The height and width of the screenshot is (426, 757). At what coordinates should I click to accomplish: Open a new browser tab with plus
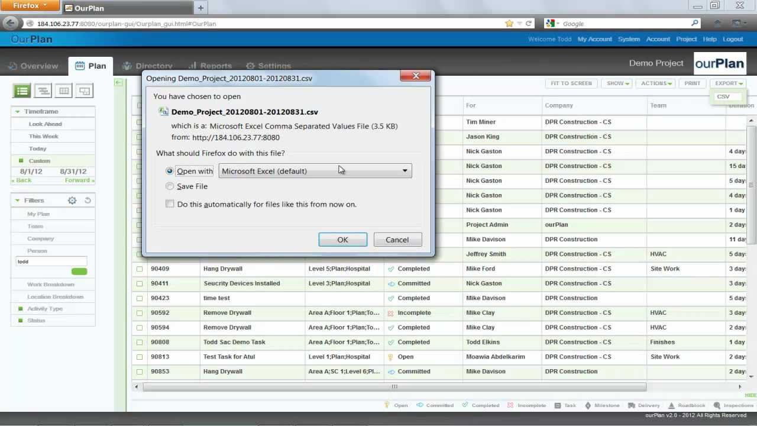200,8
